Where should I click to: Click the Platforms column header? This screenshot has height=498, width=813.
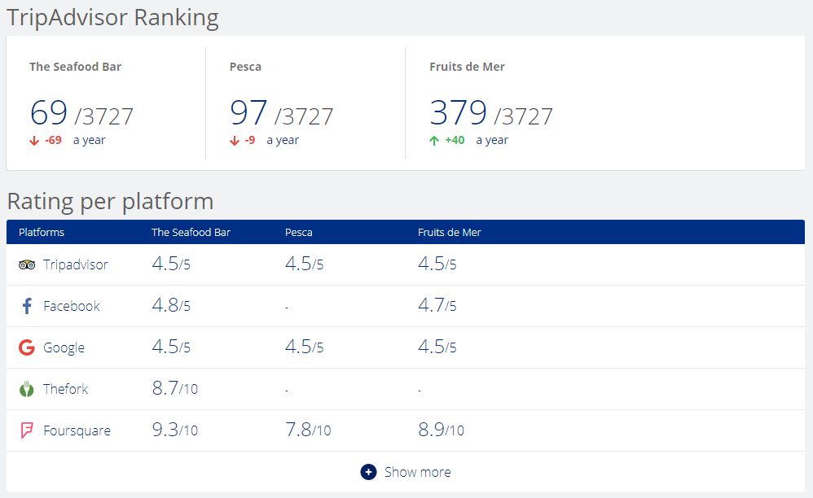42,233
